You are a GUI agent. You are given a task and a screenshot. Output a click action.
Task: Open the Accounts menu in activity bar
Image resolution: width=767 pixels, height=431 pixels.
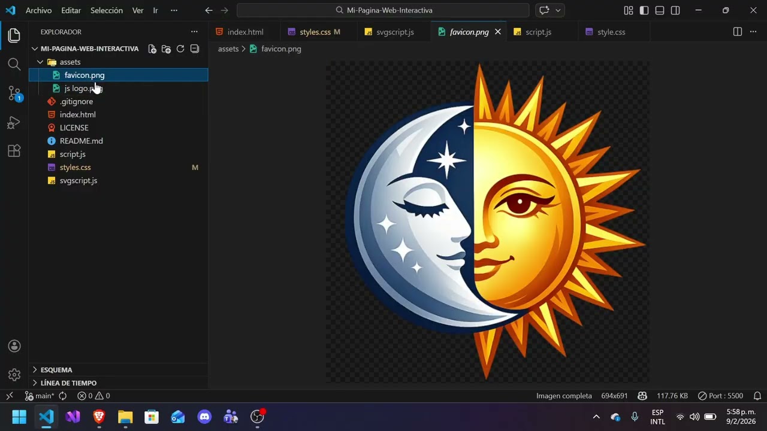(14, 346)
